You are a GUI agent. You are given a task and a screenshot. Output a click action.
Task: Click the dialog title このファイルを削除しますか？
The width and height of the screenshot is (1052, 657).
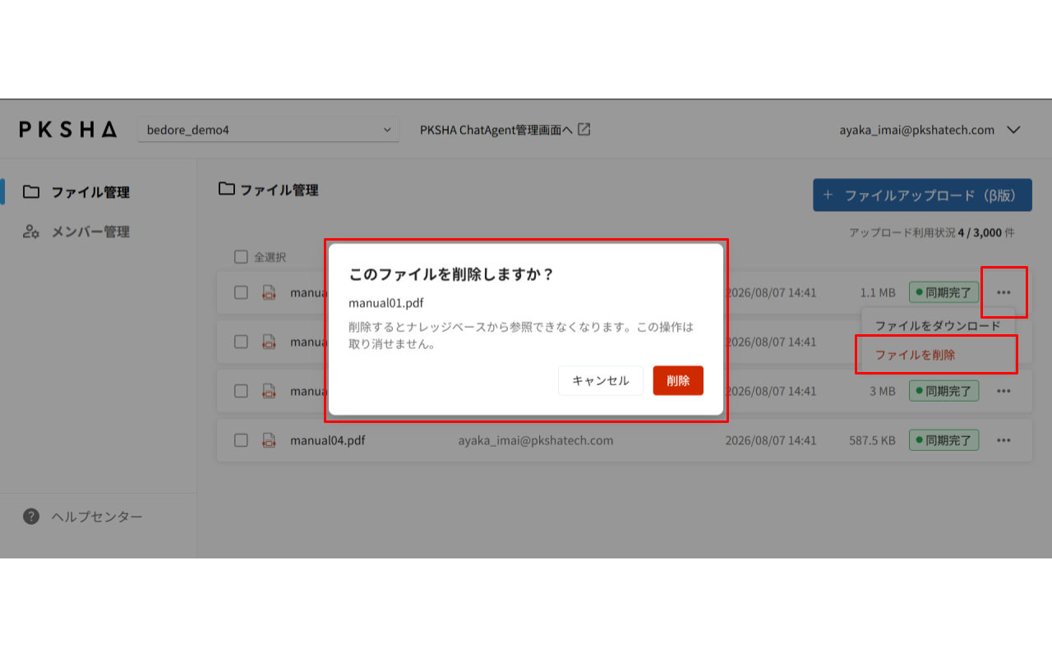(x=451, y=274)
